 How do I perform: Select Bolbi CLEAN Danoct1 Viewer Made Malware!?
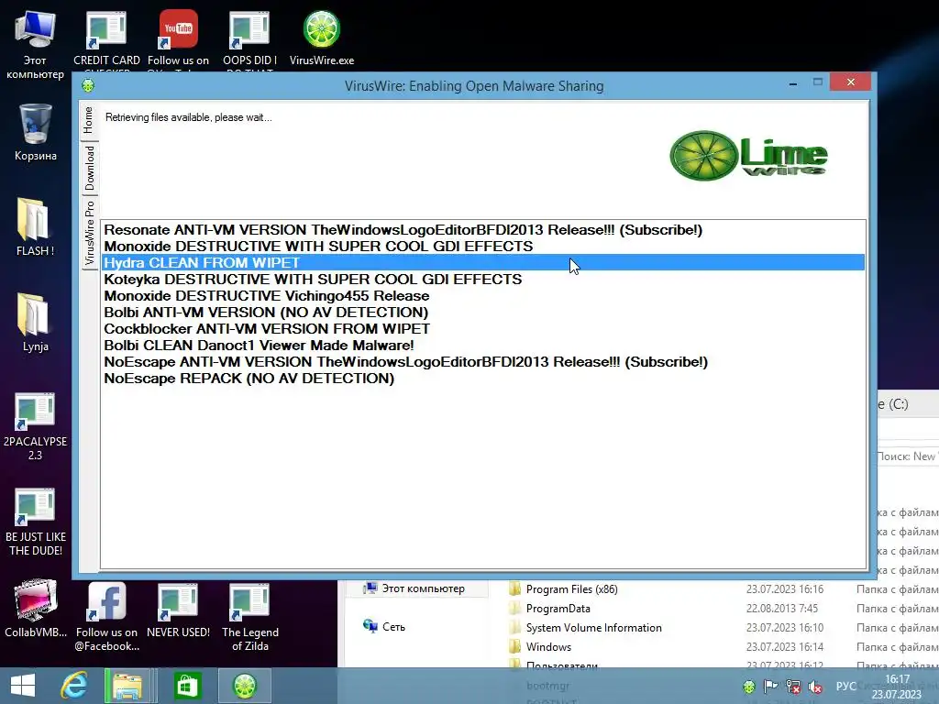482,346
